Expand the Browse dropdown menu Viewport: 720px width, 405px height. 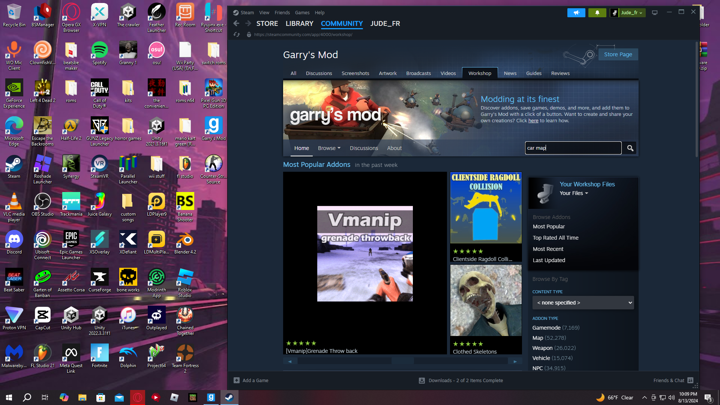tap(329, 148)
